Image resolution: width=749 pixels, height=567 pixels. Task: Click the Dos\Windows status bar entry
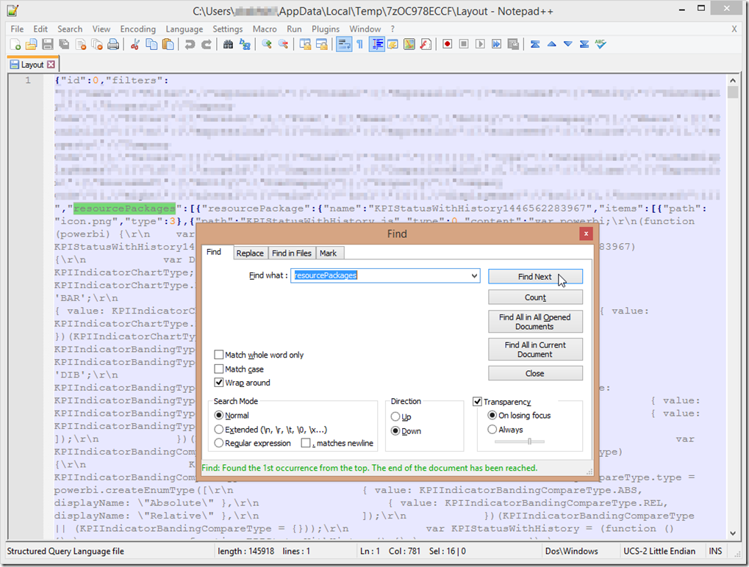572,552
